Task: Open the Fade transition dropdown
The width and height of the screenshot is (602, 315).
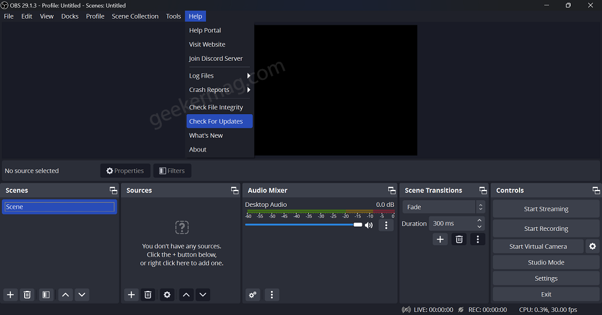Action: [x=444, y=207]
